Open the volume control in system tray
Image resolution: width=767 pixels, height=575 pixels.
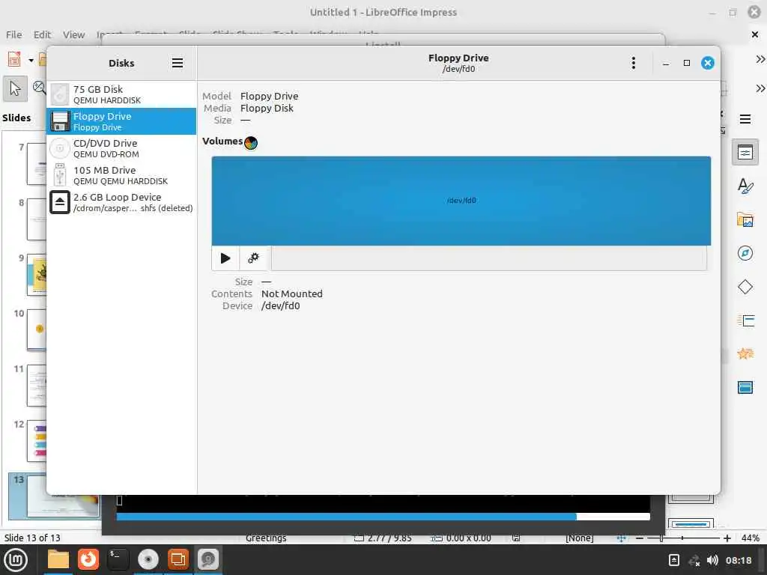(712, 560)
